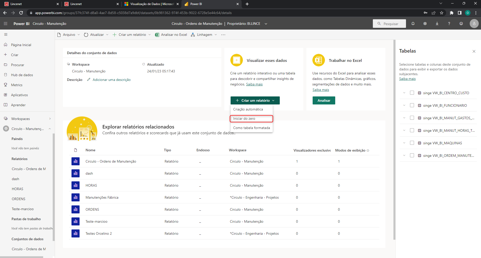
Task: Open settings gear in Power BI header
Action: click(425, 24)
